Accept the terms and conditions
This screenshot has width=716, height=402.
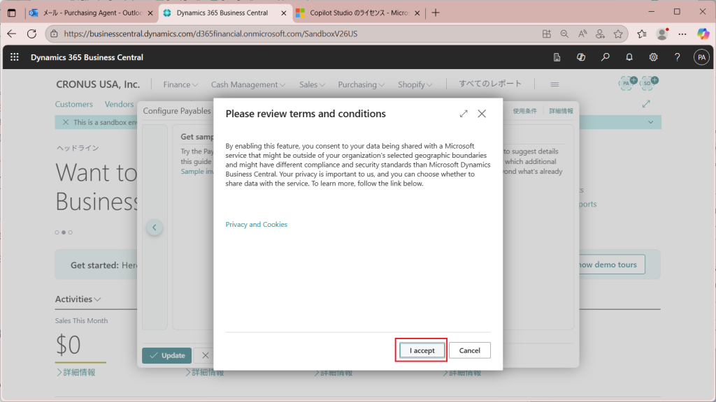click(x=422, y=350)
